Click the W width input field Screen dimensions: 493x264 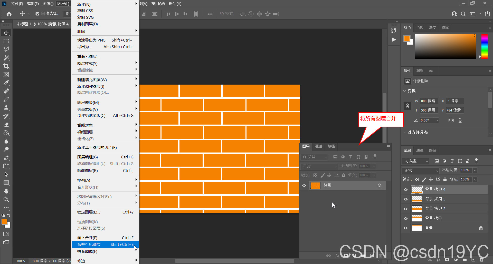[x=429, y=101]
